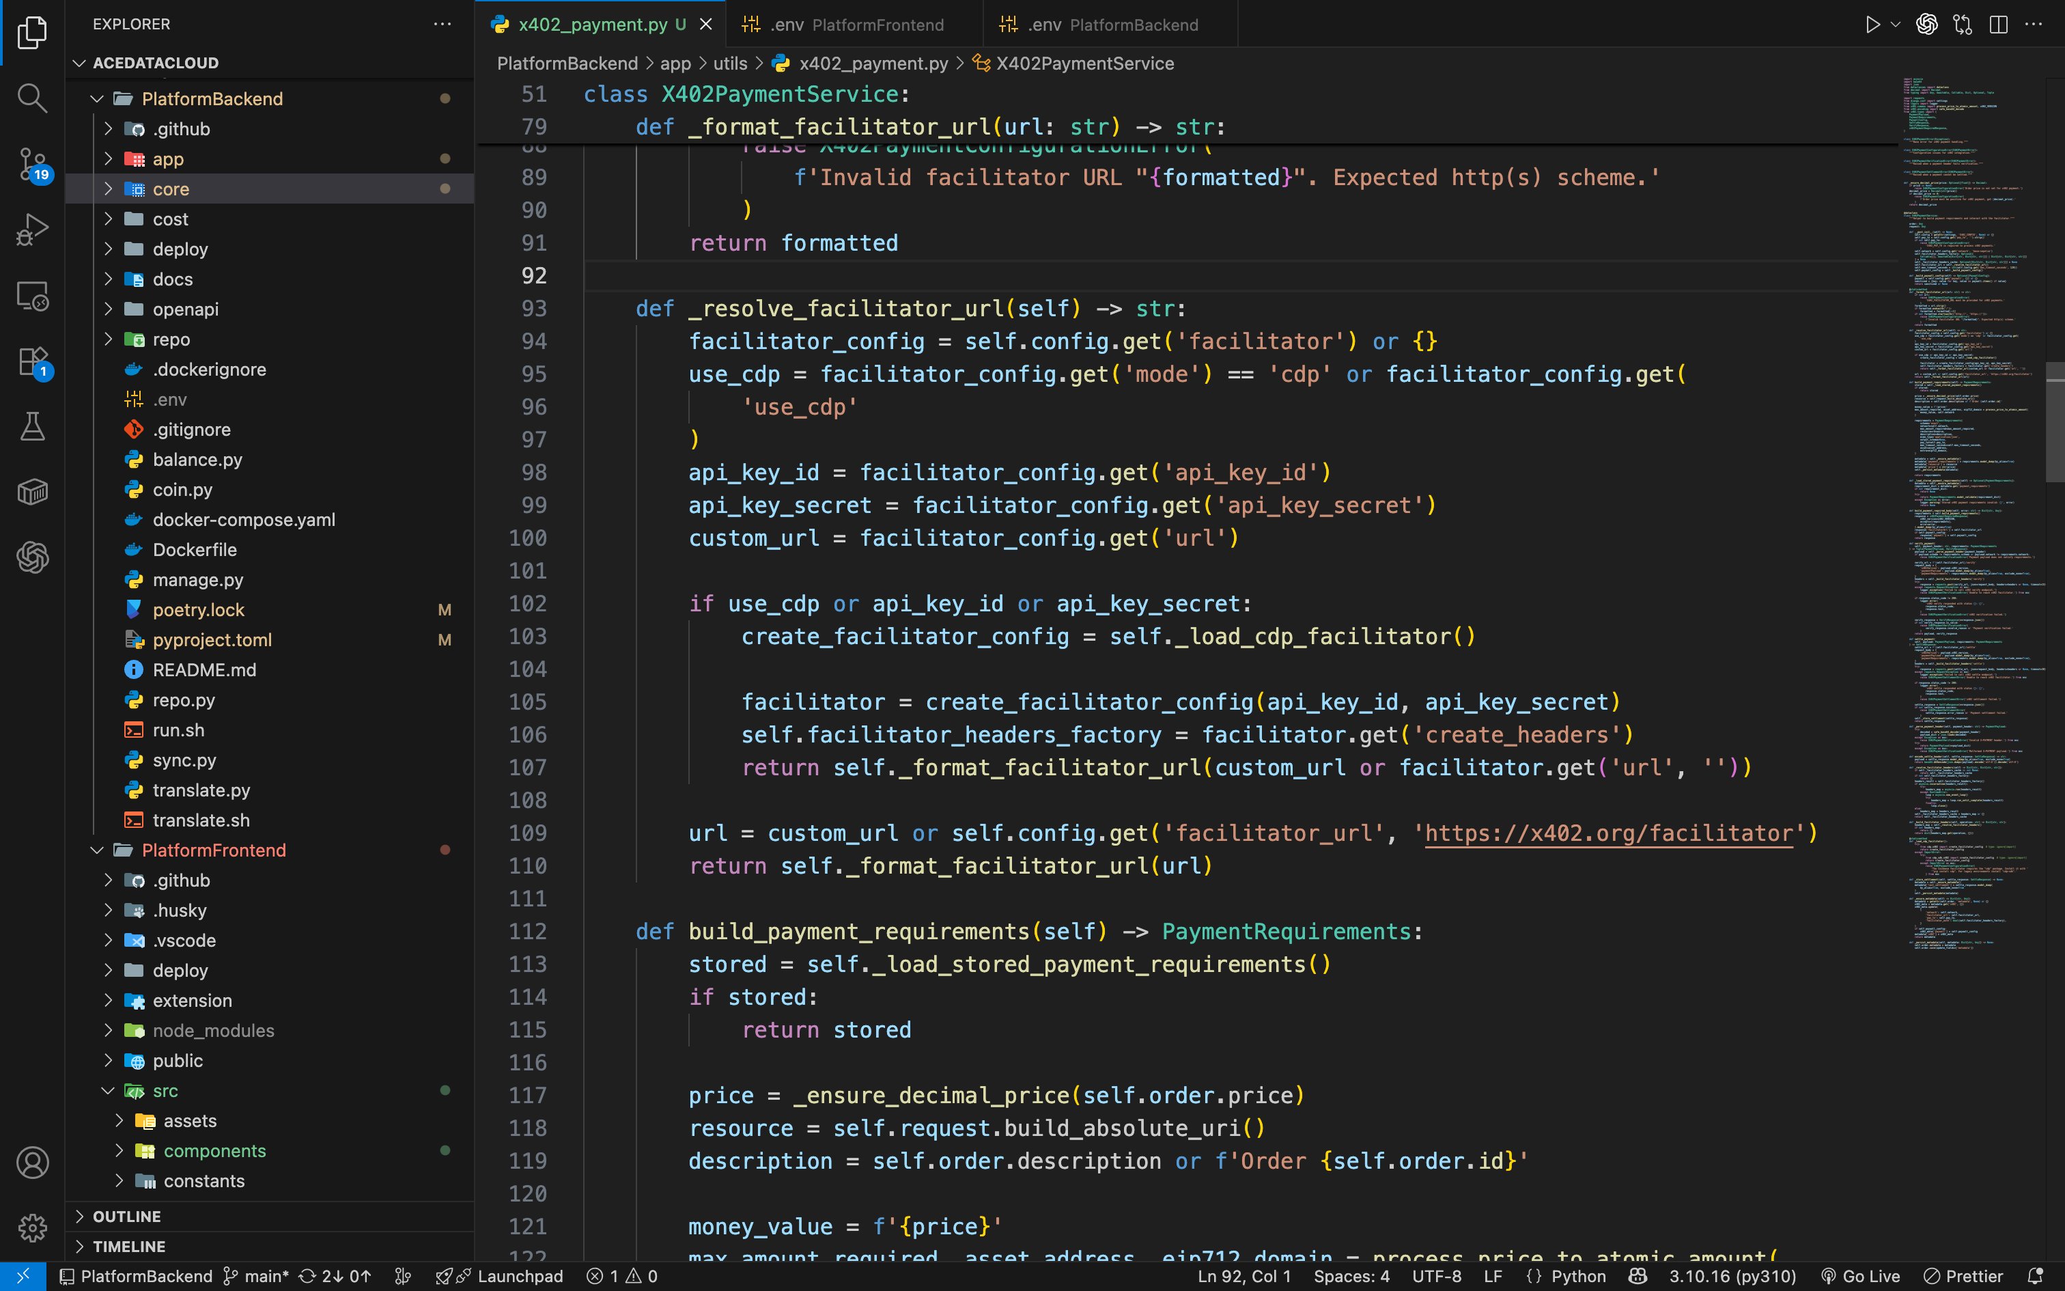2065x1291 pixels.
Task: Click the Python language mode button
Action: [1577, 1276]
